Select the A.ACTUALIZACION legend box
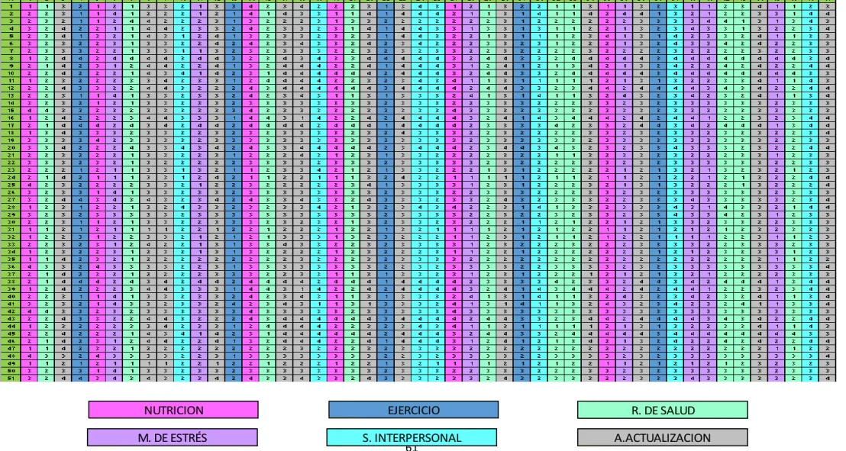This screenshot has width=846, height=451. 663,437
